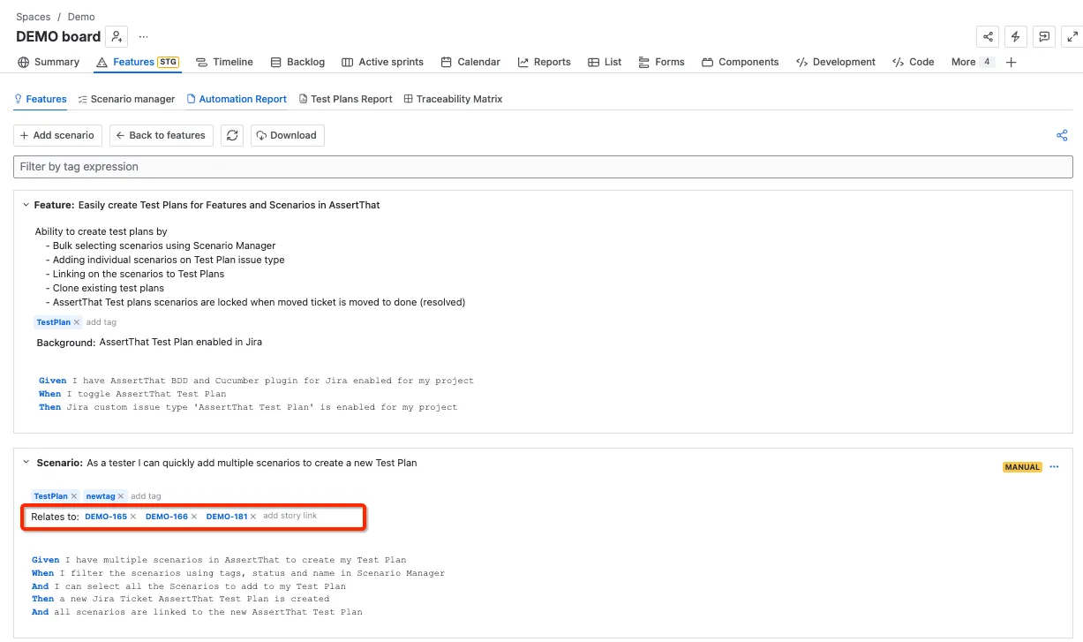Click the share icon in top right
The image size is (1083, 642).
[988, 36]
